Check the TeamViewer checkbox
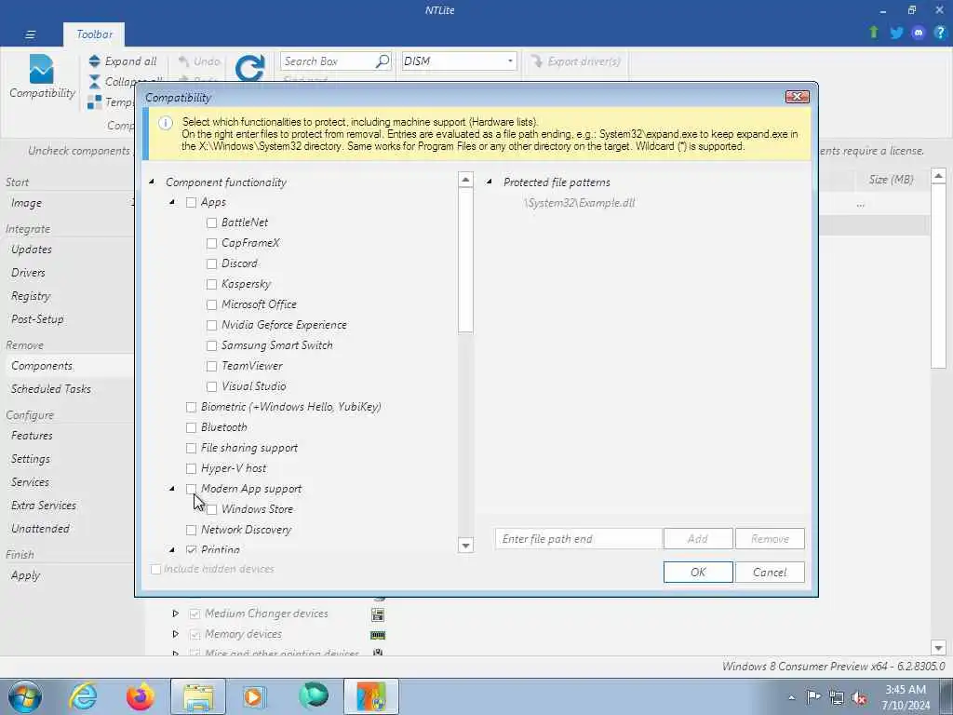953x715 pixels. [211, 366]
